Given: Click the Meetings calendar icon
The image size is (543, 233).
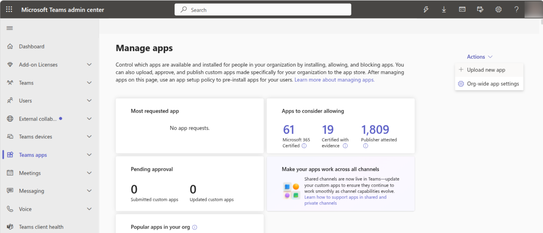Looking at the screenshot, I should coord(10,173).
